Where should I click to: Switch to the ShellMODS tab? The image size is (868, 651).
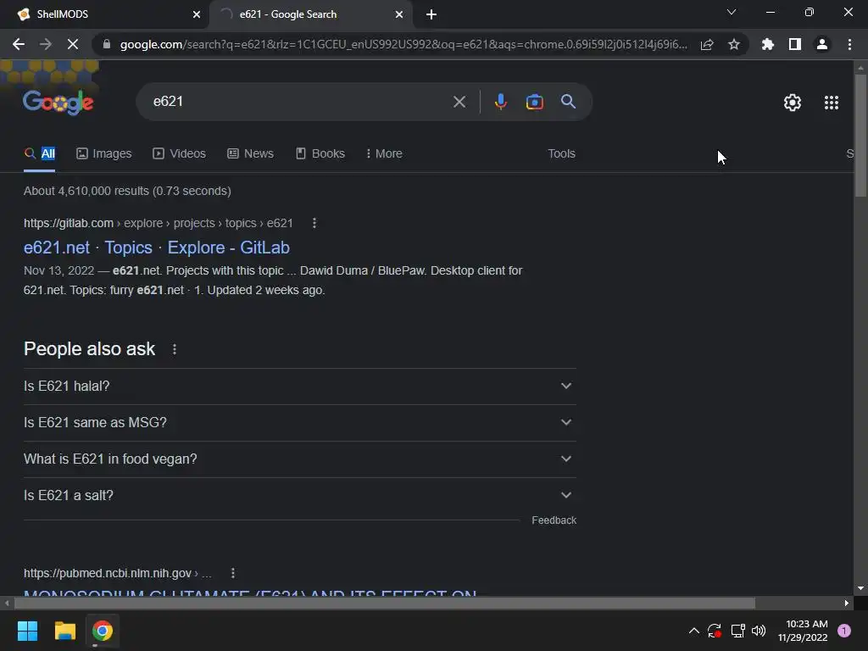104,14
